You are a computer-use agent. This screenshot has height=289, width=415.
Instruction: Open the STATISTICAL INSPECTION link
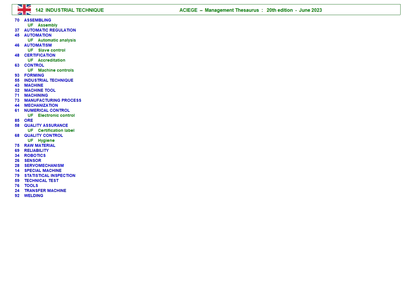50,175
